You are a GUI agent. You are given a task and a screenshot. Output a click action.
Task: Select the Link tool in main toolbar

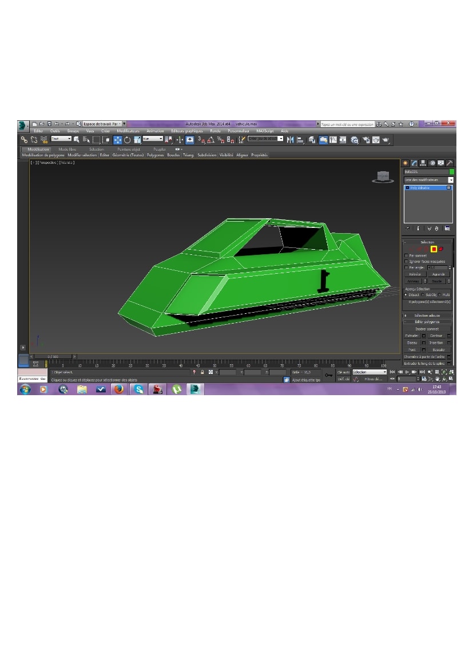pos(24,140)
